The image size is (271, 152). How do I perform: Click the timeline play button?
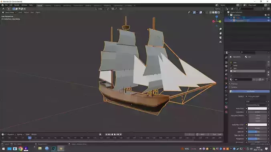(115, 134)
